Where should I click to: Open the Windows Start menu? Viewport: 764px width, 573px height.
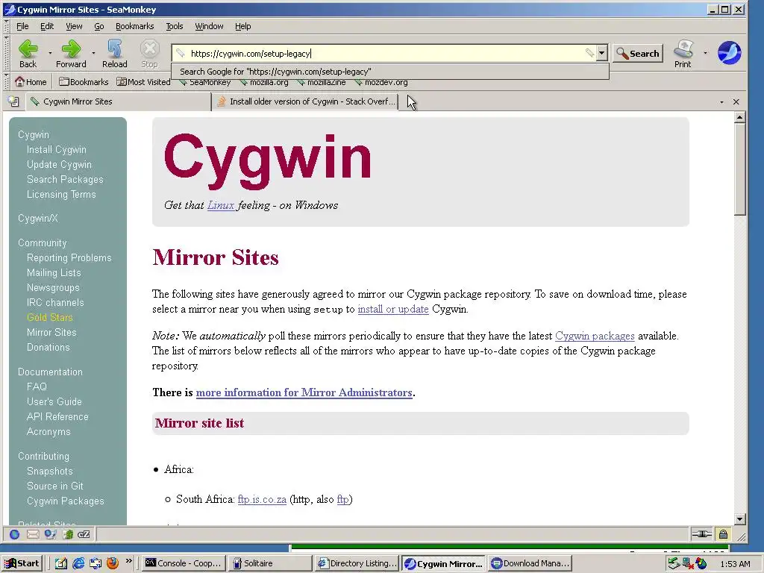point(22,563)
